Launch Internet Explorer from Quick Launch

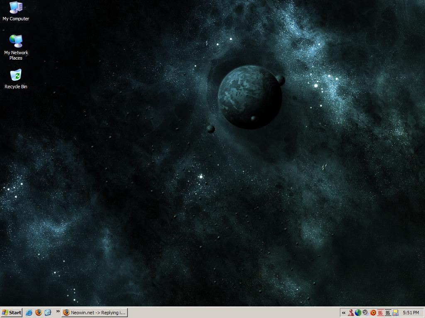[x=29, y=313]
